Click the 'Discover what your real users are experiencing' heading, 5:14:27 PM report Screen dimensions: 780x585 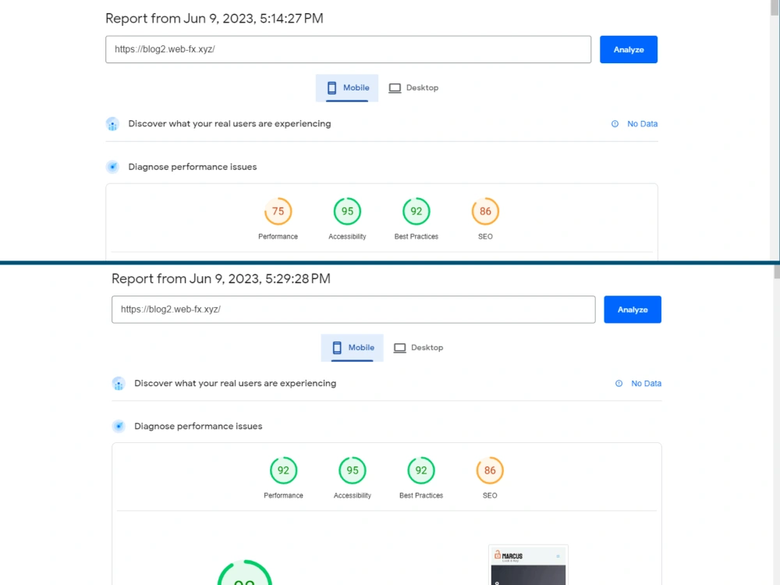pyautogui.click(x=229, y=124)
